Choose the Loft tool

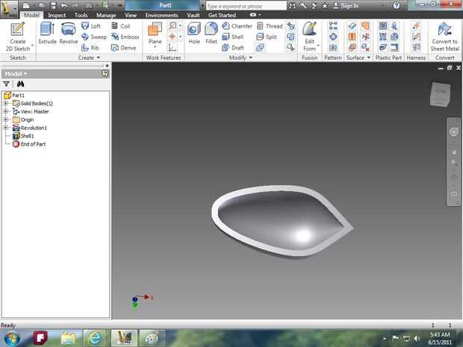(x=91, y=26)
